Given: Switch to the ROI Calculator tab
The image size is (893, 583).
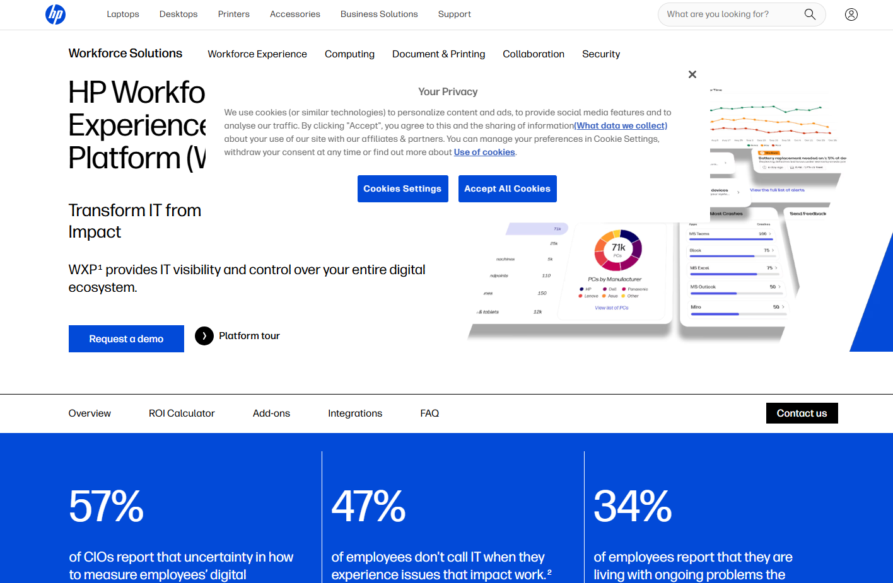Looking at the screenshot, I should coord(182,413).
